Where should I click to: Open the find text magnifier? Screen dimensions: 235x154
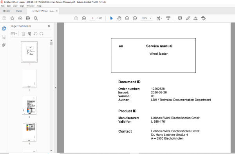pos(36,18)
